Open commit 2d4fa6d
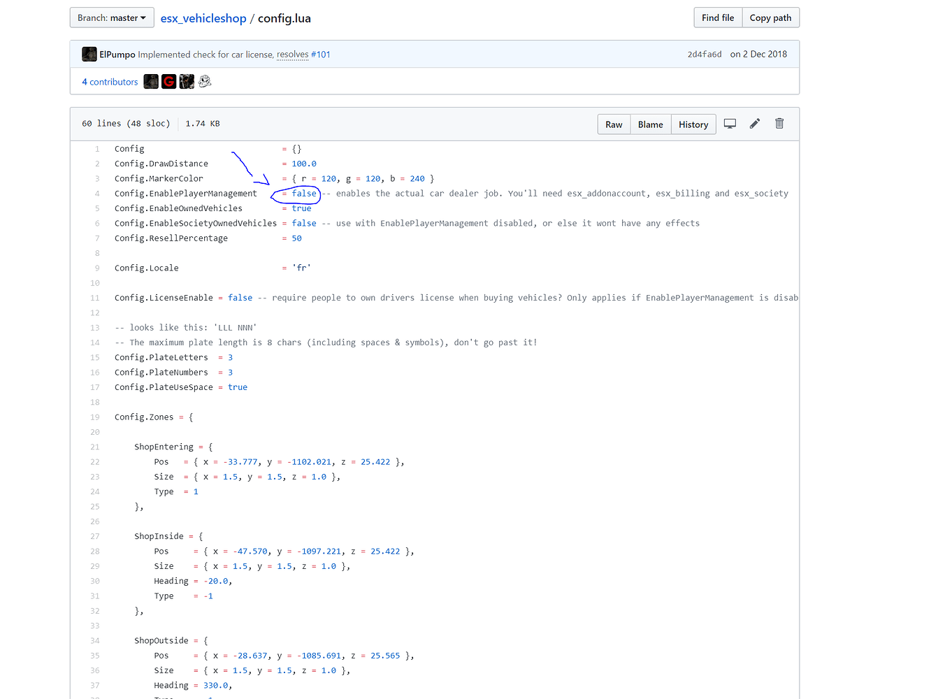Screen dimensions: 931x699 [705, 54]
